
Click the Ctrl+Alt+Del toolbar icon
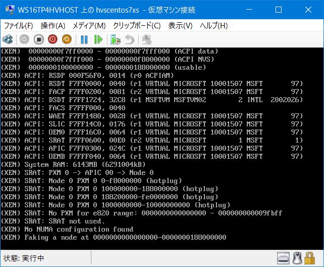point(8,39)
